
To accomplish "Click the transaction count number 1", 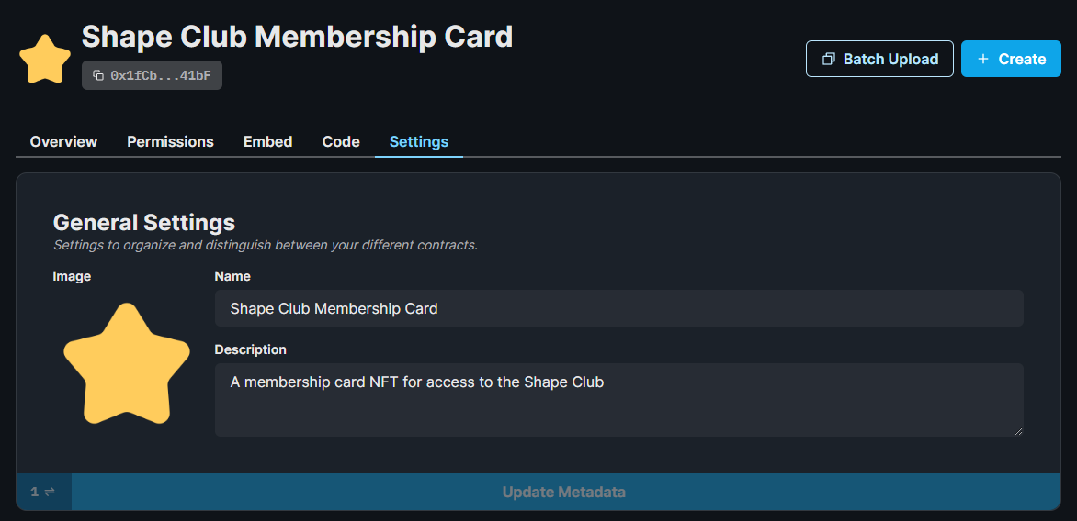I will [x=35, y=493].
